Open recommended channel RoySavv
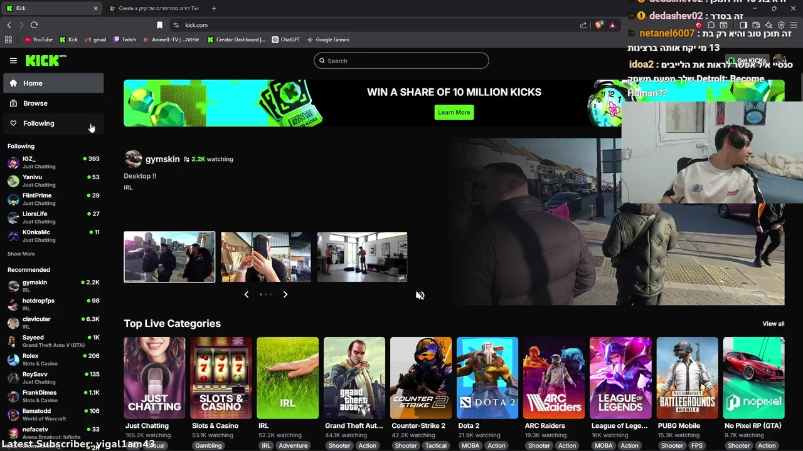Viewport: 803px width, 451px height. (53, 378)
